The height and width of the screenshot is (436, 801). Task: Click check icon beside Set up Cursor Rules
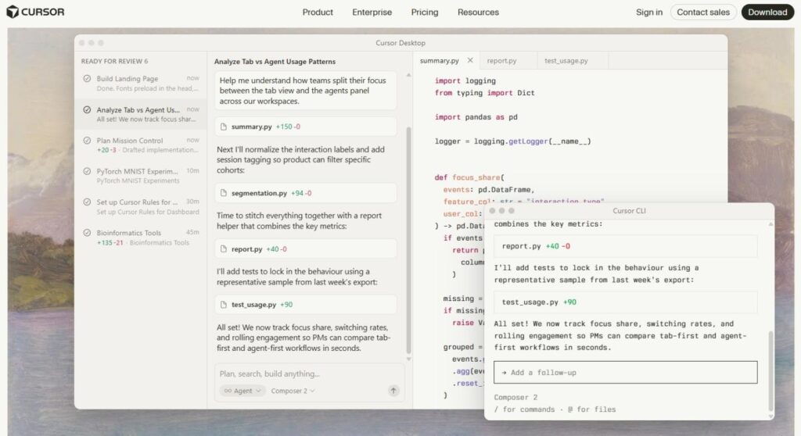pos(87,202)
